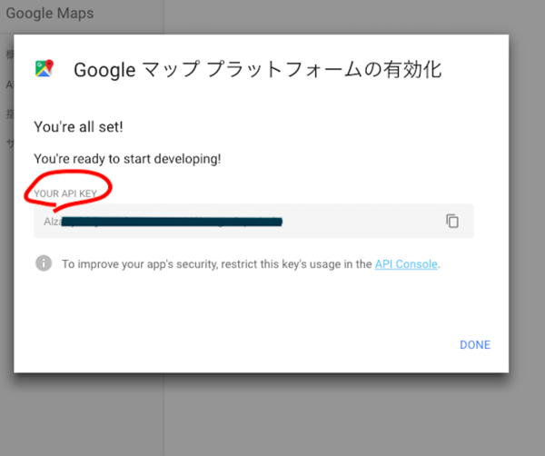This screenshot has height=456, width=545.
Task: Click the info icon beside security note
Action: (44, 263)
